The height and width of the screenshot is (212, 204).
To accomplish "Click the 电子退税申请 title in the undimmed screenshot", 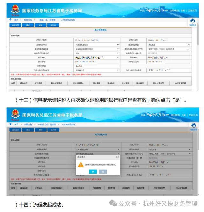I will 100,30.
